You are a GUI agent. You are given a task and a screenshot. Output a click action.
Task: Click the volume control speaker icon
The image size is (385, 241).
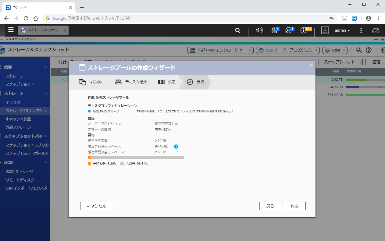(259, 30)
